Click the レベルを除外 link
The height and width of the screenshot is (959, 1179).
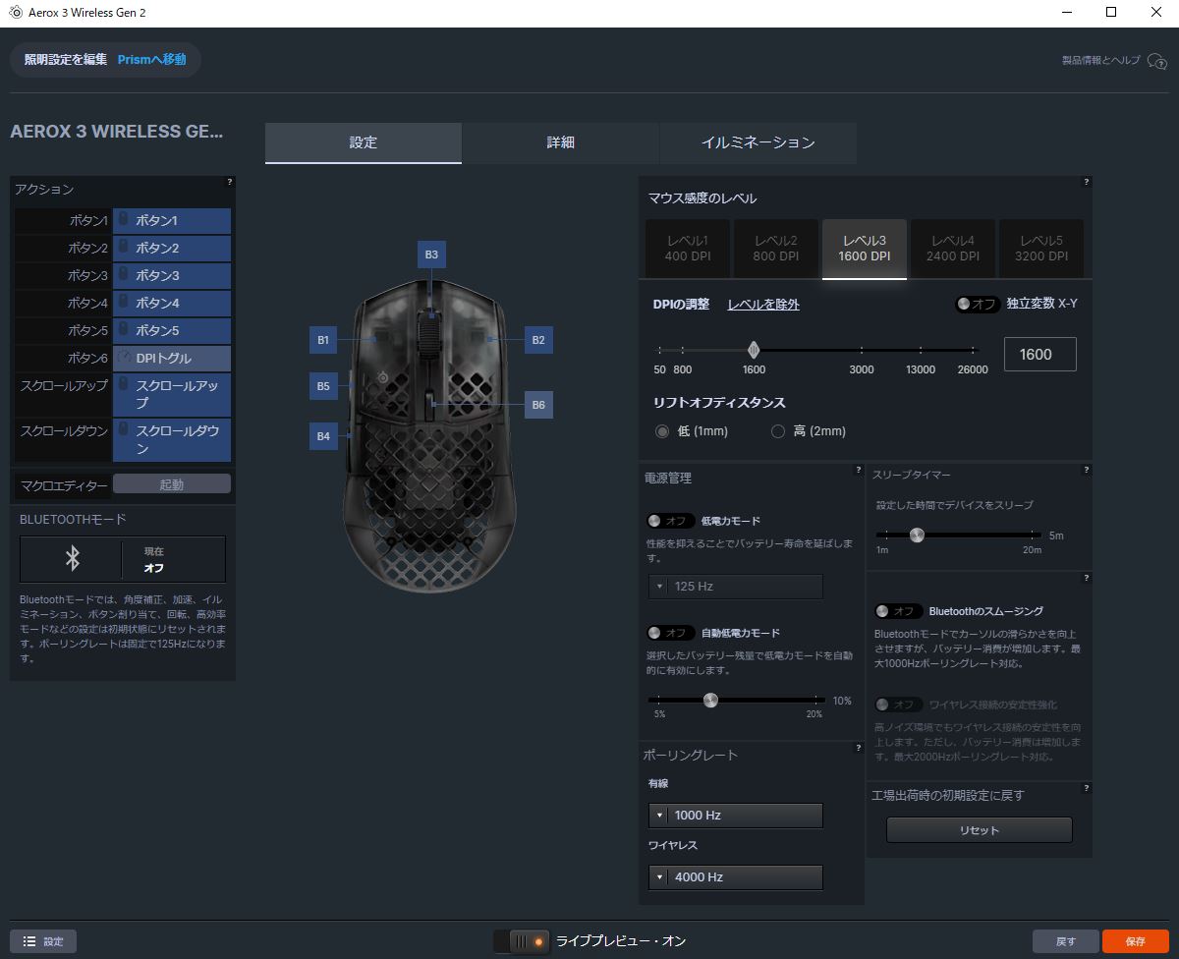pos(763,305)
